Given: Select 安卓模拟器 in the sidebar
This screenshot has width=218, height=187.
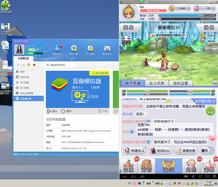Looking at the screenshot, I should click(x=28, y=99).
